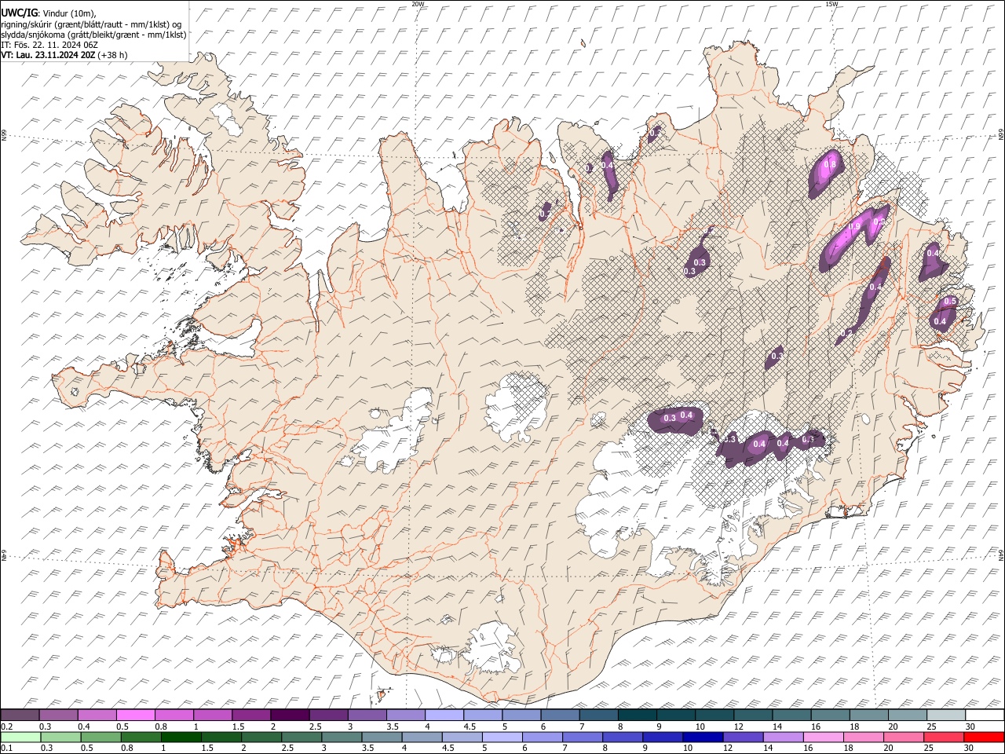This screenshot has width=1005, height=754.
Task: Pick the light lavender upper legend swatch labeled 4
Action: pyautogui.click(x=444, y=716)
